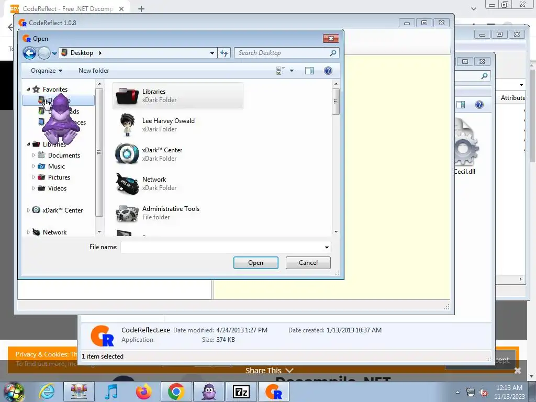Open recent locations dropdown beside navigation arrows
536x402 pixels.
[x=54, y=53]
